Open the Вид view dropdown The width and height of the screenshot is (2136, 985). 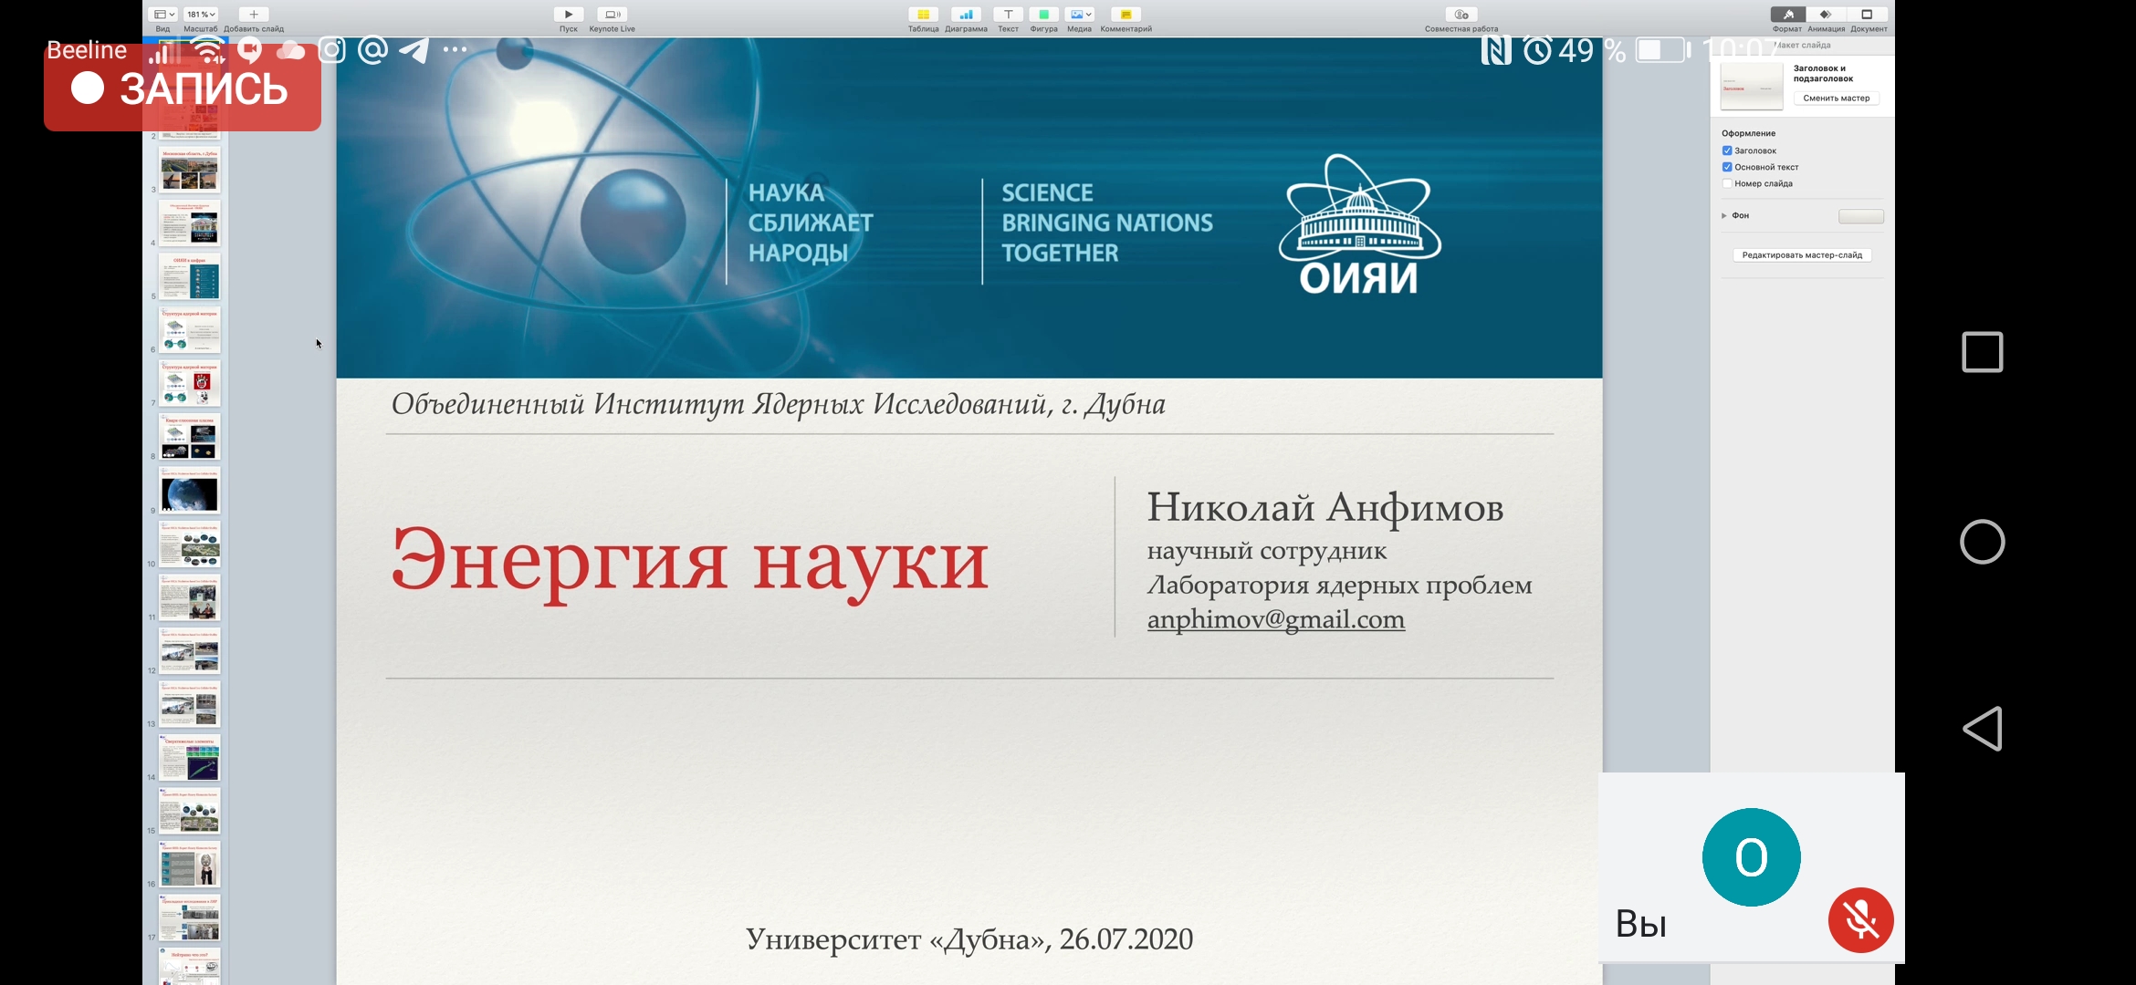pyautogui.click(x=163, y=15)
